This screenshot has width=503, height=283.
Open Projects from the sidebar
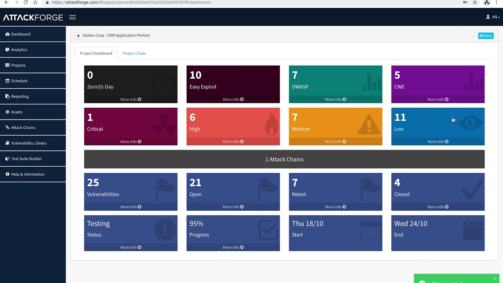tap(33, 65)
